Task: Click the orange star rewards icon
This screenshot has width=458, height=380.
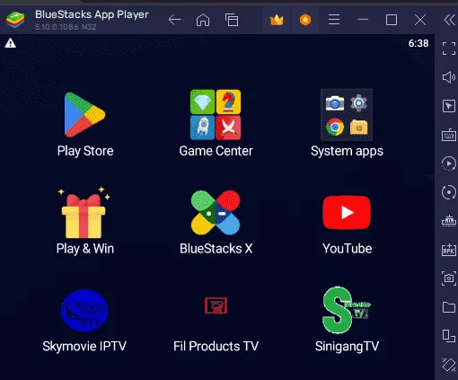Action: (305, 20)
